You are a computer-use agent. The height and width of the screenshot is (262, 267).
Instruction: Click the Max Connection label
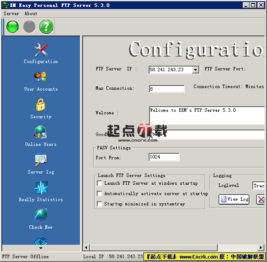pyautogui.click(x=115, y=88)
